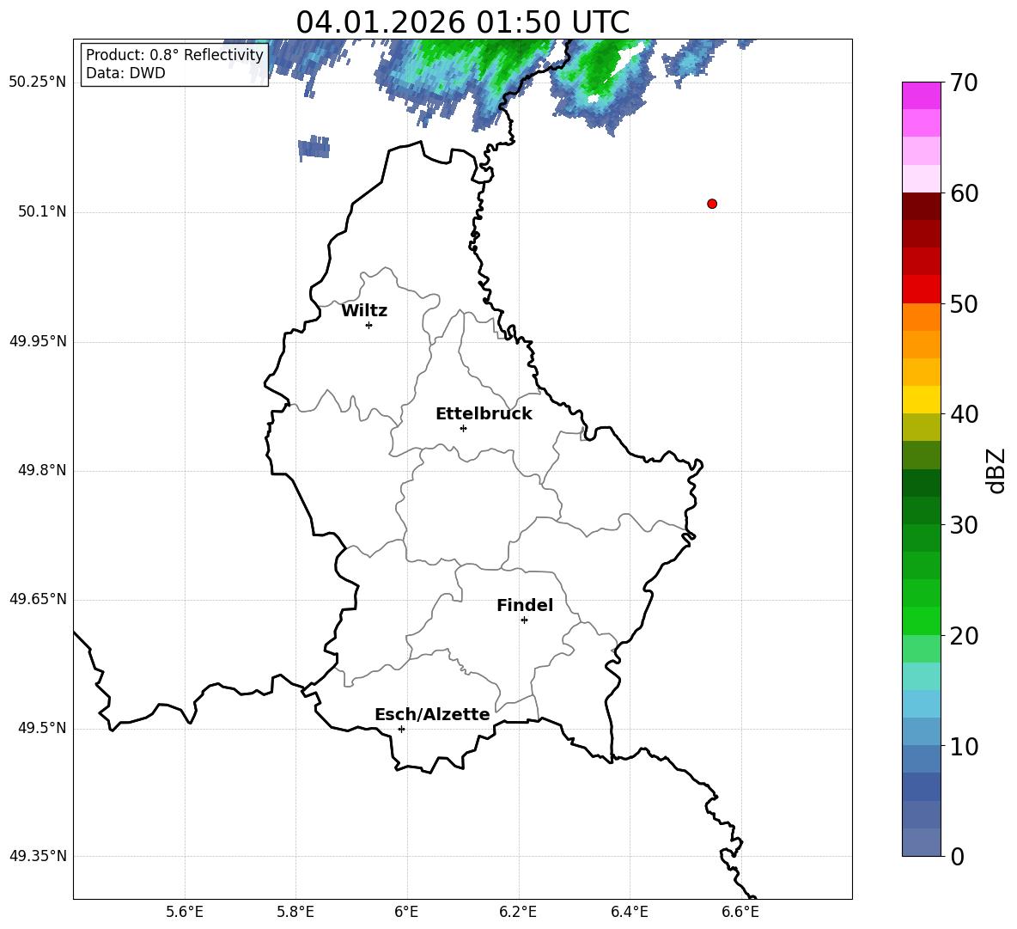Click the 'Data: DWD' text
Screen dimensions: 1017x929
(125, 73)
